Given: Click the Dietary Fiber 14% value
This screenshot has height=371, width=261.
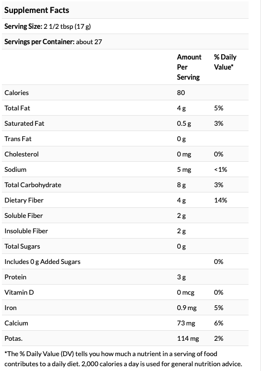Looking at the screenshot, I should [x=221, y=200].
